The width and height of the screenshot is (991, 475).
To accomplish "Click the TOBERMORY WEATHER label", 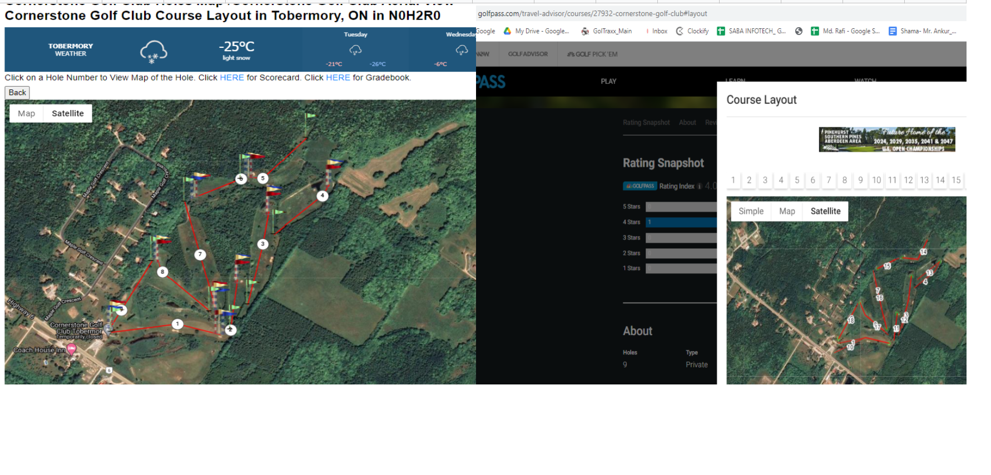I will pos(71,50).
